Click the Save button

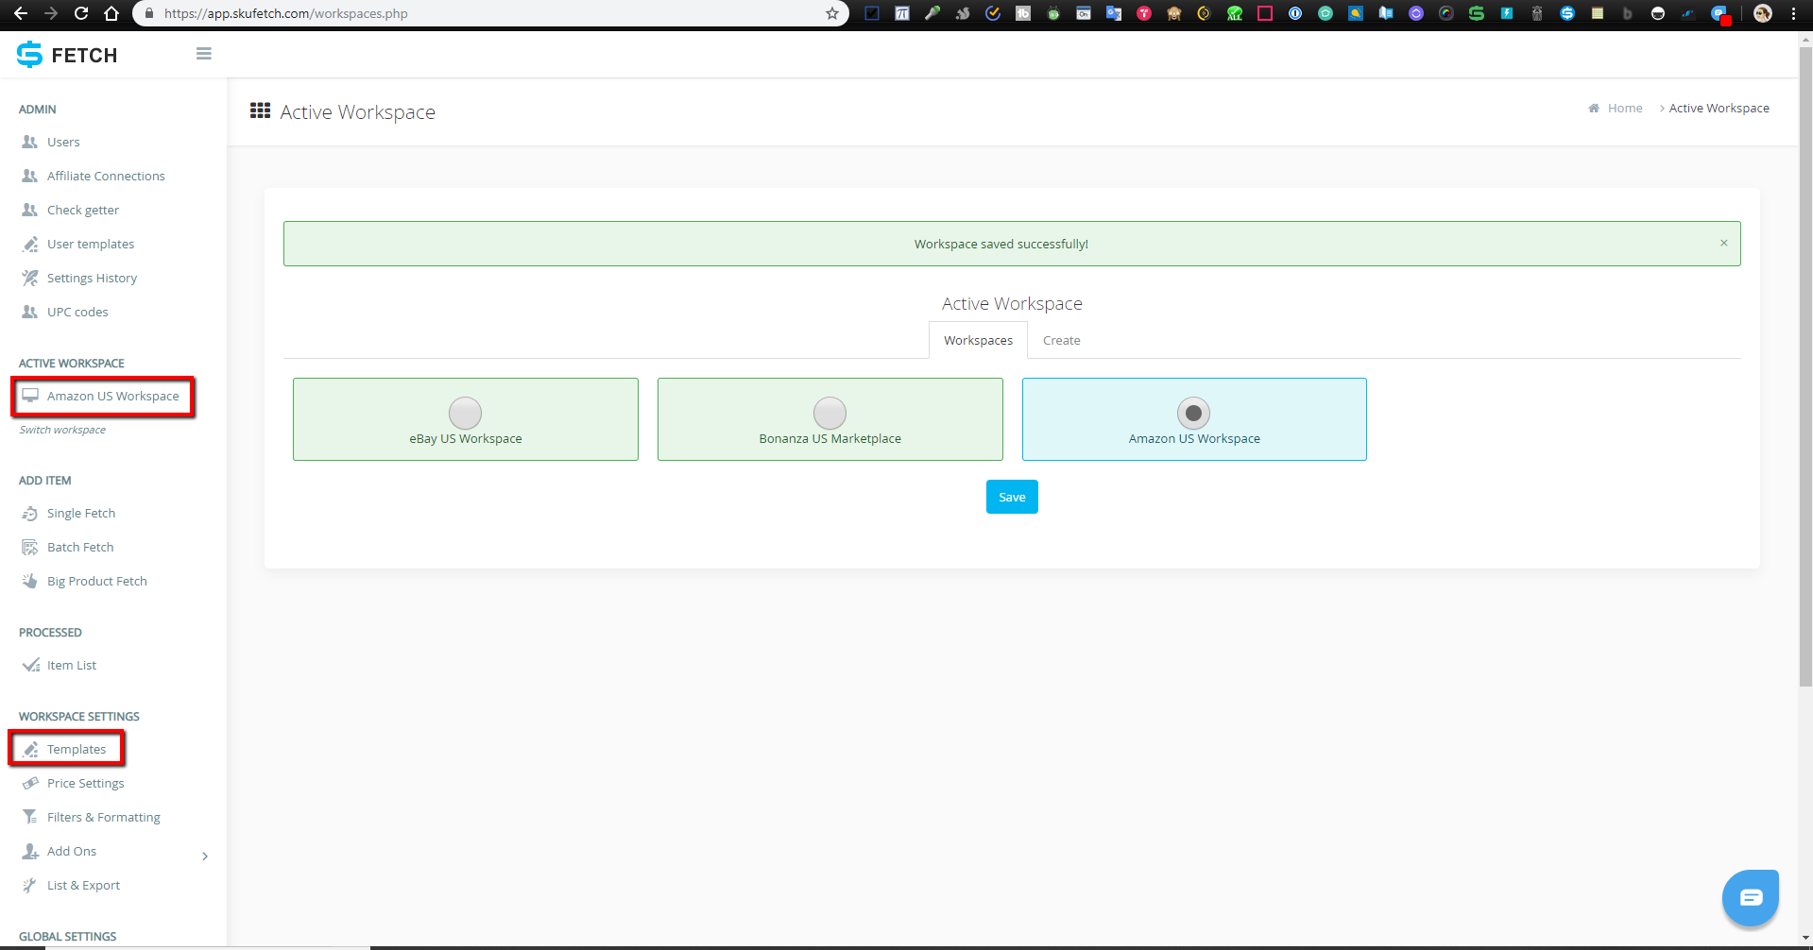(x=1012, y=497)
